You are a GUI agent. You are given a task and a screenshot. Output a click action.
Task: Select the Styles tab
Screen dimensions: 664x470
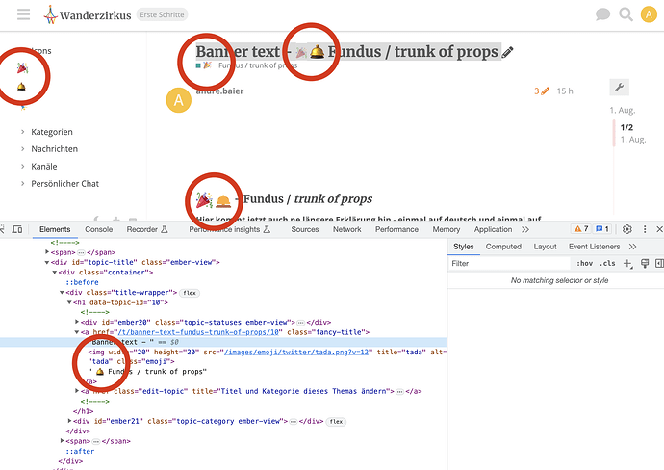[463, 247]
